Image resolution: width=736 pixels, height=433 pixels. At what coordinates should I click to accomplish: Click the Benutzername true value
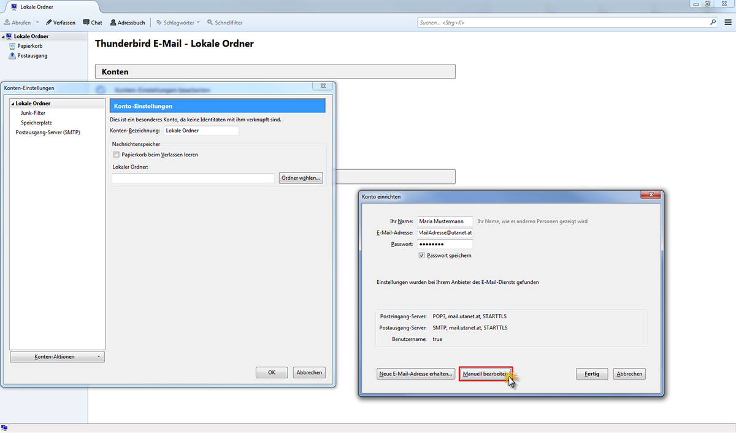tap(437, 339)
